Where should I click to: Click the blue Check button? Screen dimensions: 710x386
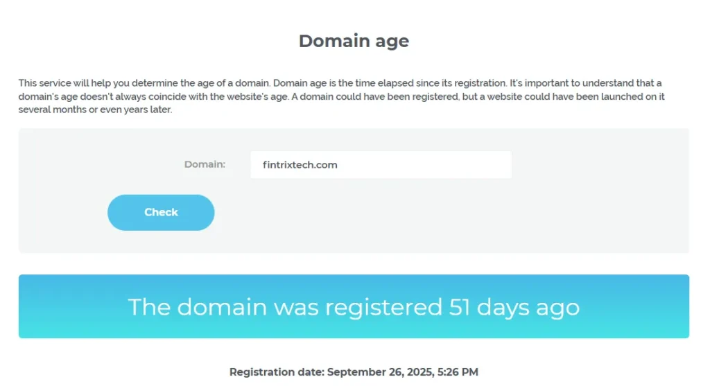tap(161, 213)
